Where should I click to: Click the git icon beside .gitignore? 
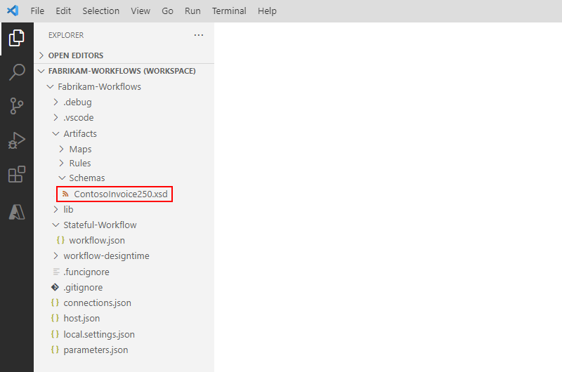pyautogui.click(x=55, y=287)
